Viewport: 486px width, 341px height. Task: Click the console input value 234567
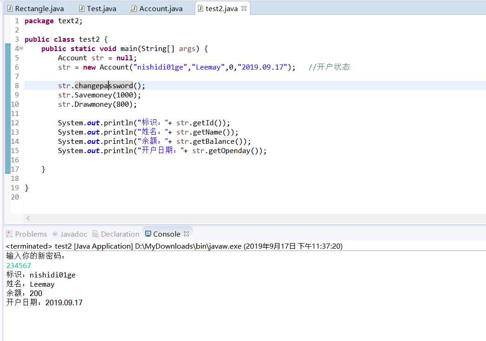pos(19,266)
